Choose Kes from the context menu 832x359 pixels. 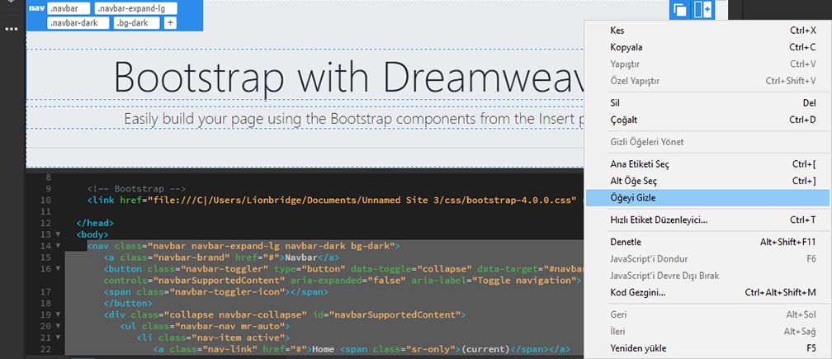point(707,31)
